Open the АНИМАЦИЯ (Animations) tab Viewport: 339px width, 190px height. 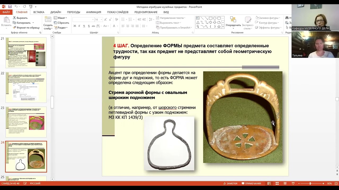93,12
